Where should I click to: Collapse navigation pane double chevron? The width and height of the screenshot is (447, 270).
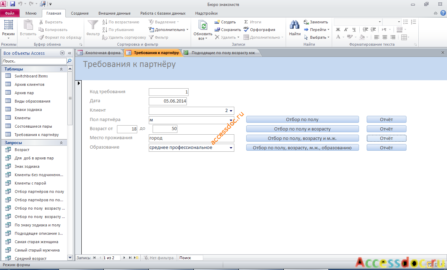point(69,53)
